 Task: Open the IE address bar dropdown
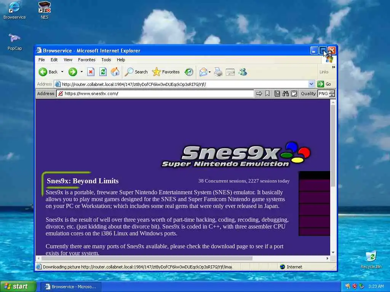pyautogui.click(x=311, y=84)
